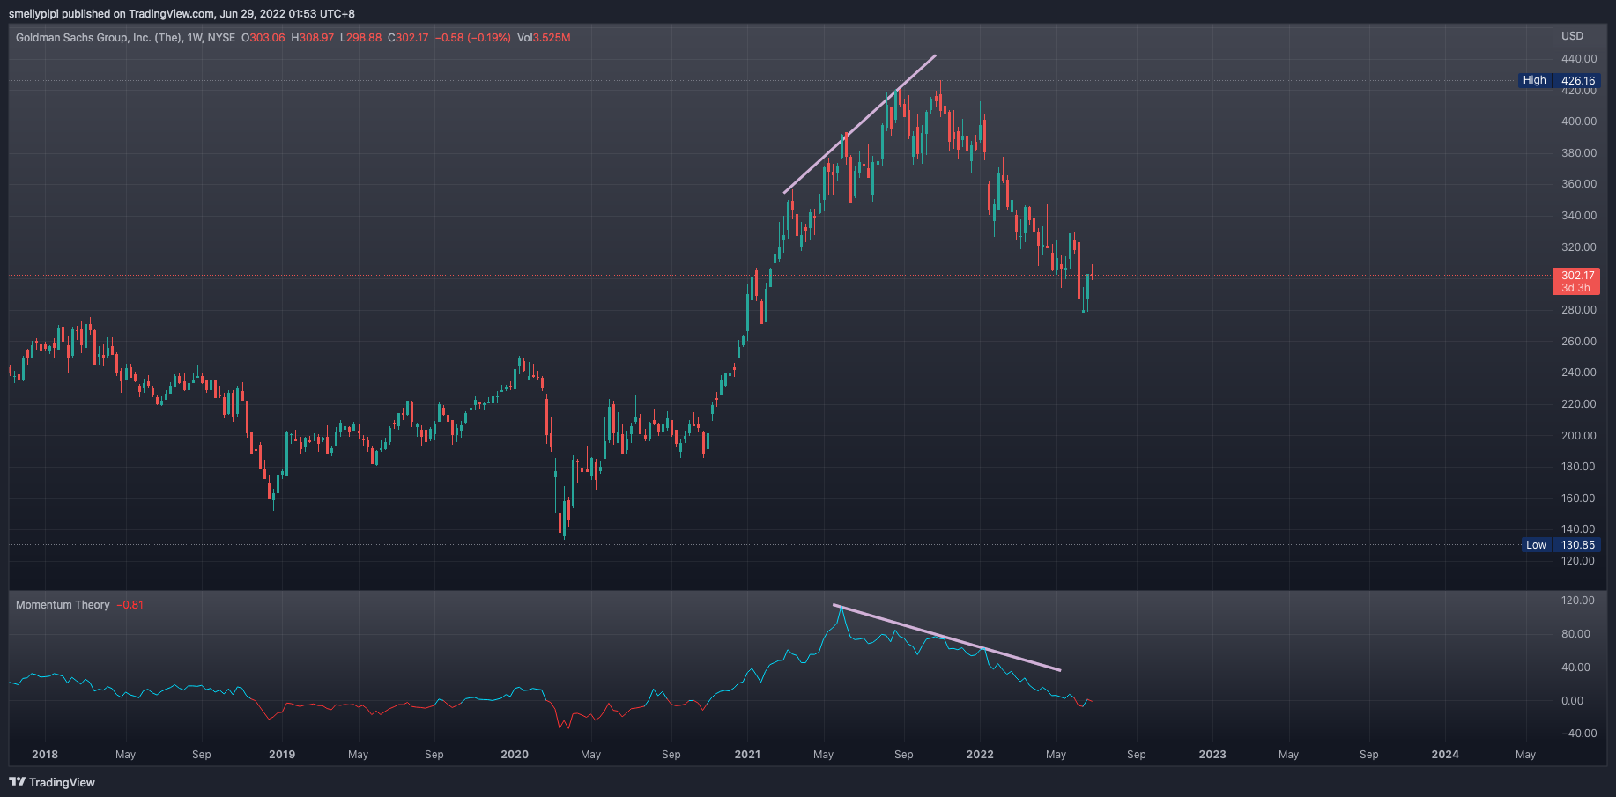
Task: Click the 2018 time axis label
Action: point(45,755)
